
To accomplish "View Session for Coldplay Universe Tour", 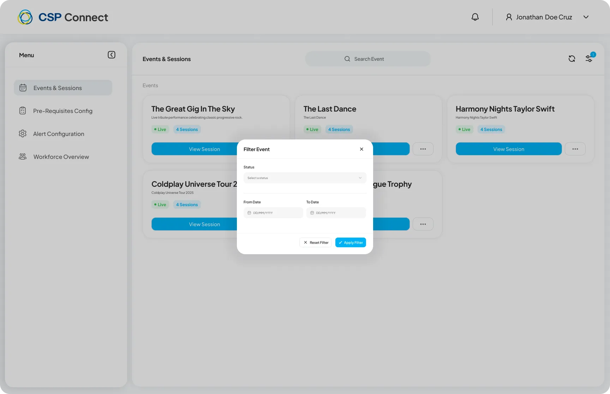I will click(x=195, y=224).
